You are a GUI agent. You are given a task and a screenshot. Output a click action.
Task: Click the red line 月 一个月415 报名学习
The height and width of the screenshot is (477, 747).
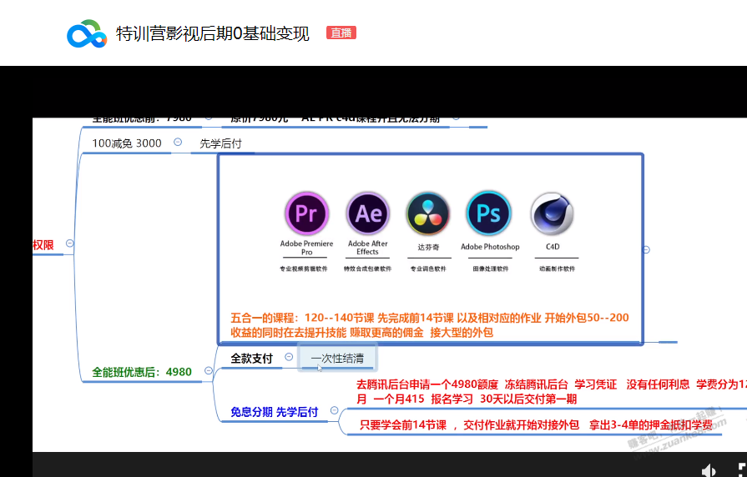(467, 399)
